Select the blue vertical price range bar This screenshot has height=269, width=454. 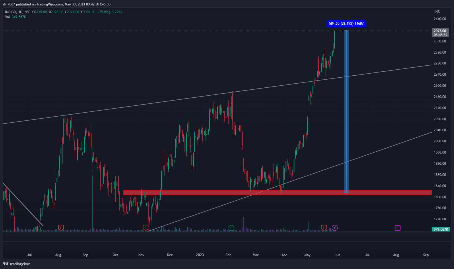click(x=346, y=111)
